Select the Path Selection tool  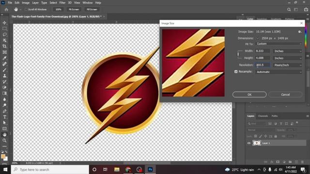4,123
